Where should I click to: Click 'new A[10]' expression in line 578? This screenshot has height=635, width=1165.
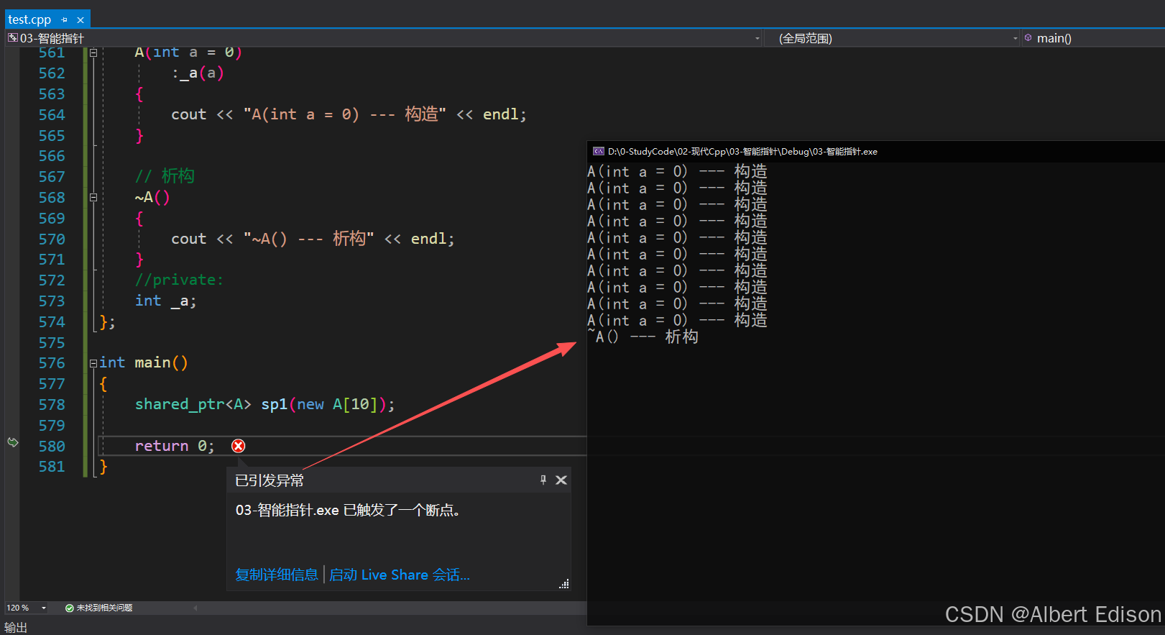[x=338, y=404]
